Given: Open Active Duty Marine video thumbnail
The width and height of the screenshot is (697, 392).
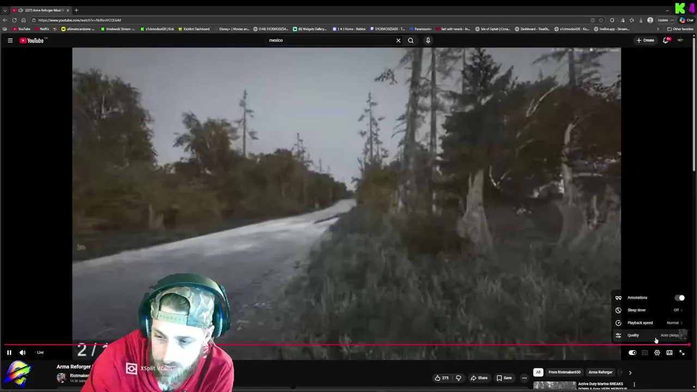Looking at the screenshot, I should (x=554, y=386).
